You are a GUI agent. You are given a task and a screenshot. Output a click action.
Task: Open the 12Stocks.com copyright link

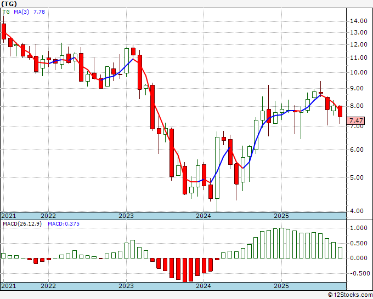(350, 295)
